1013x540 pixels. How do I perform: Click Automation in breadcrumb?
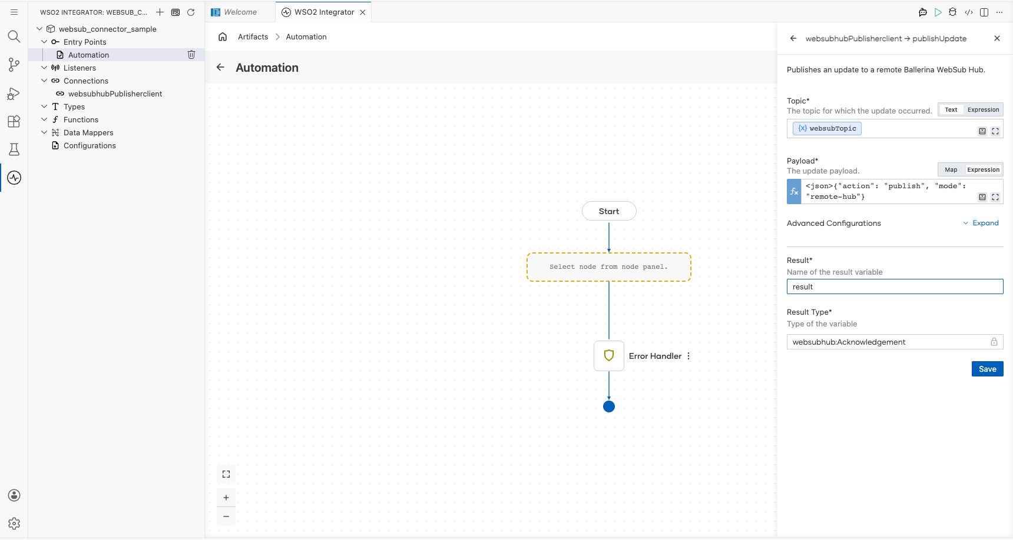306,36
